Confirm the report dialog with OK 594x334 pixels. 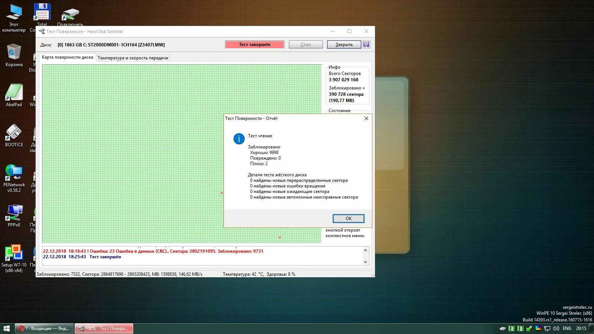pyautogui.click(x=348, y=219)
